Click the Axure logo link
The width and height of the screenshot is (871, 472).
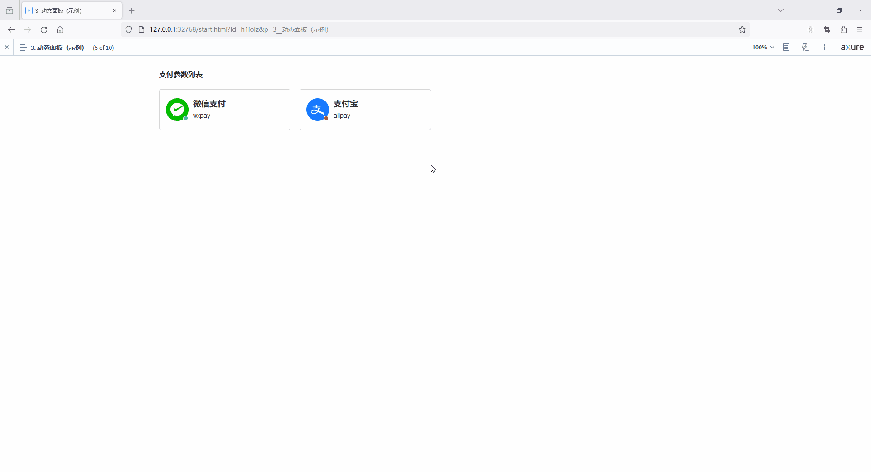(x=852, y=47)
